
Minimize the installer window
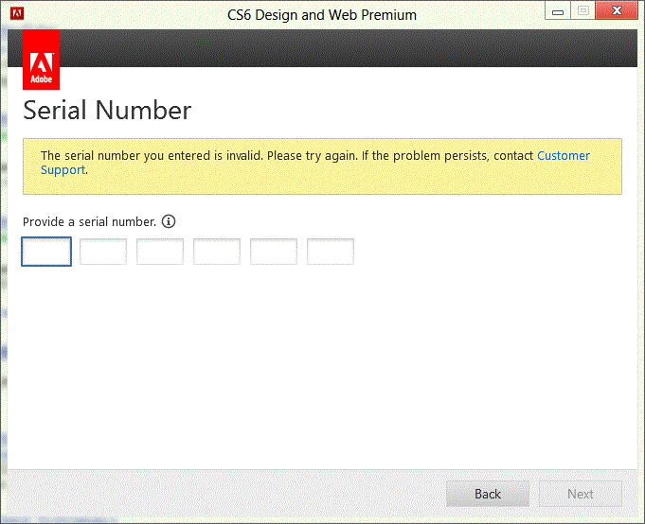tap(558, 13)
